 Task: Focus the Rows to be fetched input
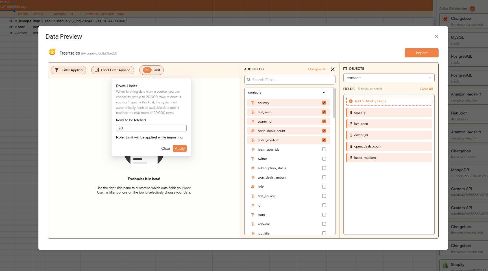click(151, 128)
